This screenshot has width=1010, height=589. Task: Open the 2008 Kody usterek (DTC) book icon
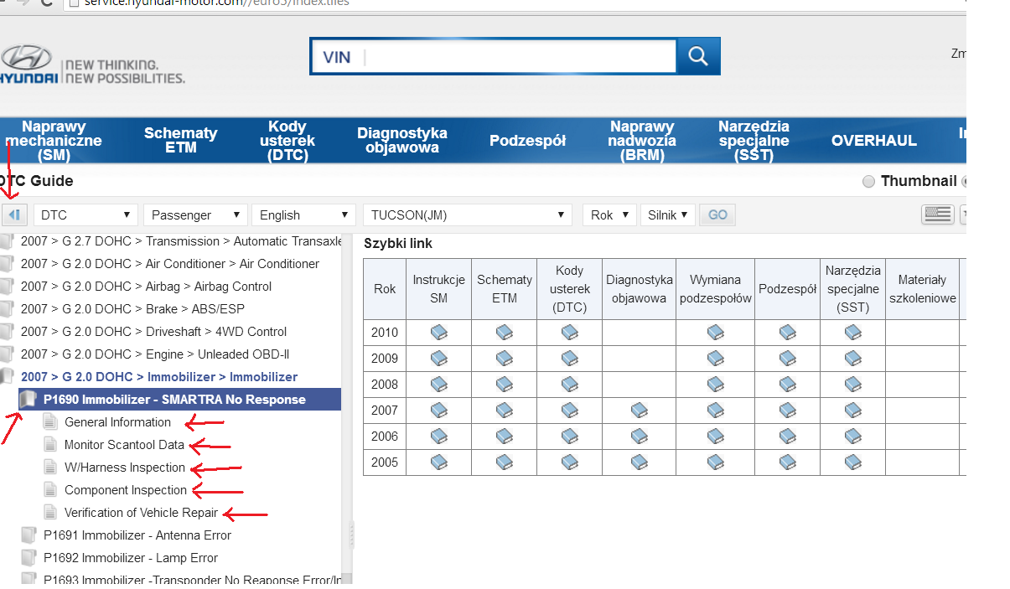(569, 385)
